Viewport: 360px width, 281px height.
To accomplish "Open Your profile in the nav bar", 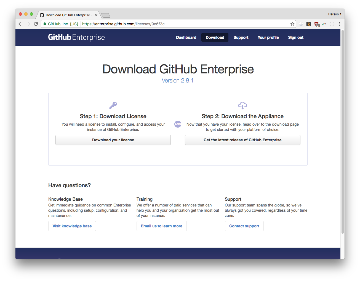I will click(x=268, y=37).
